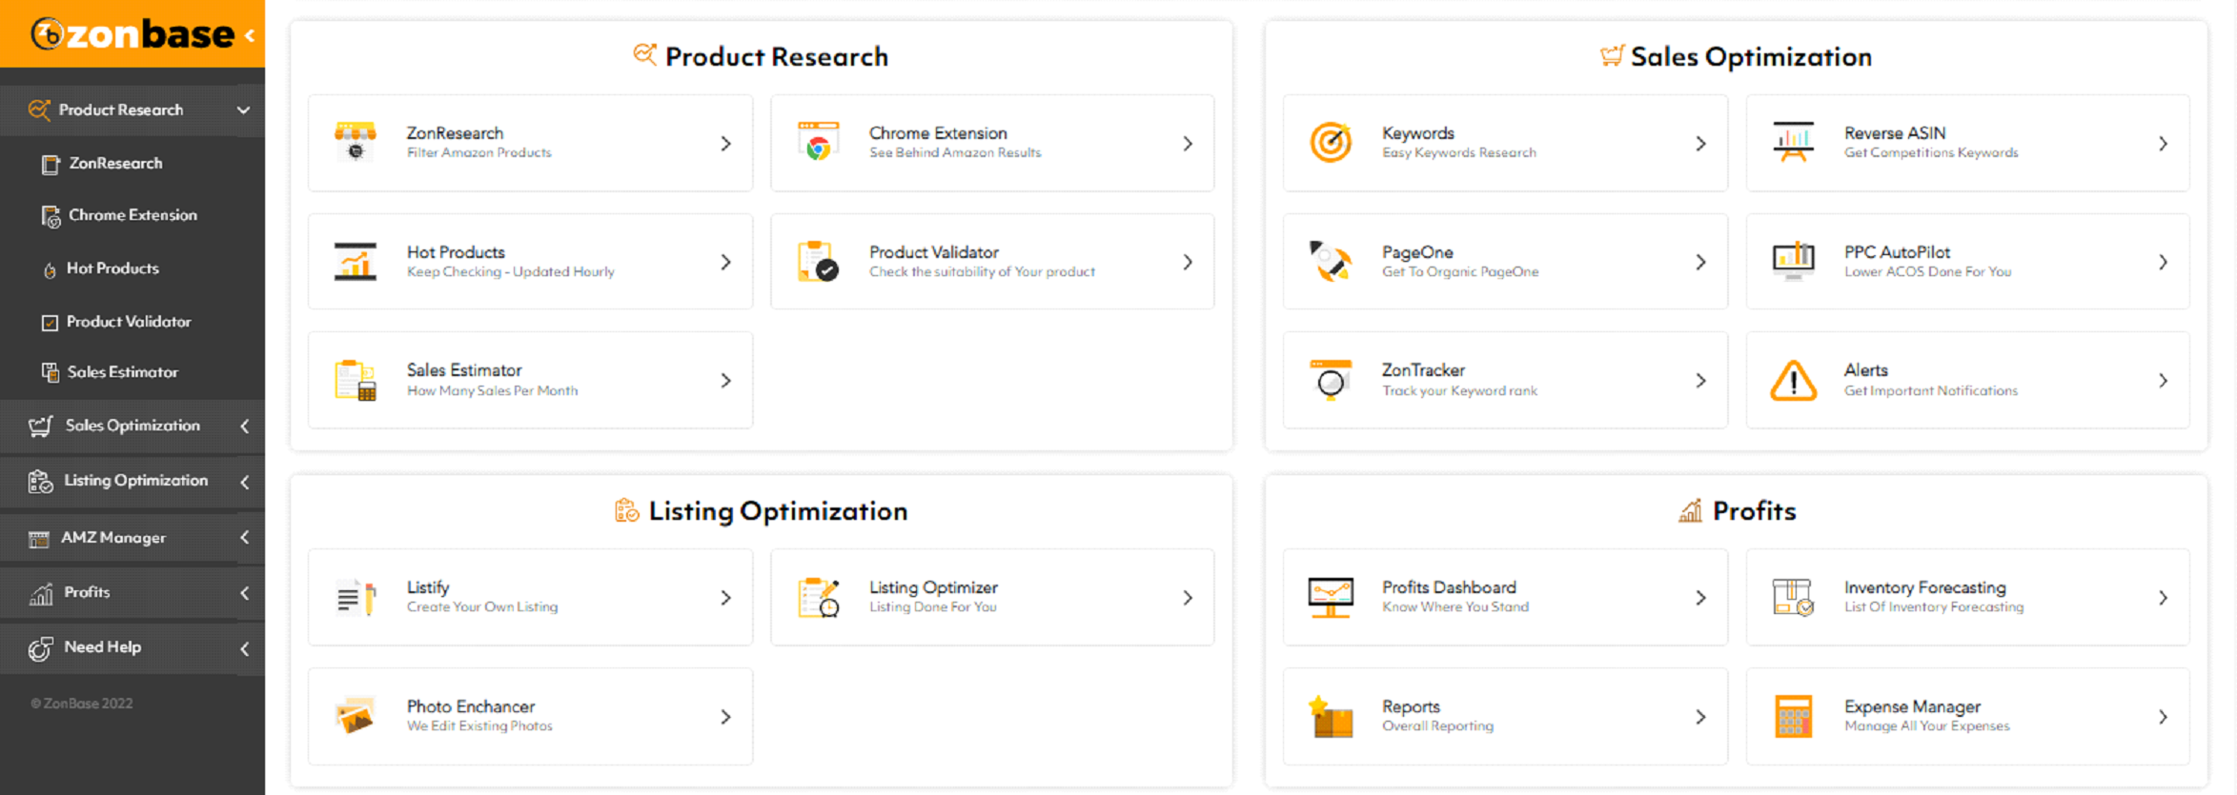Click the Profits section heading
This screenshot has width=2237, height=795.
(1754, 511)
